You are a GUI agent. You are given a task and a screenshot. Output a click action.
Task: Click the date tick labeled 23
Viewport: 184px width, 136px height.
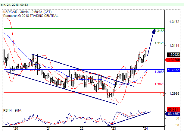[x=114, y=128]
